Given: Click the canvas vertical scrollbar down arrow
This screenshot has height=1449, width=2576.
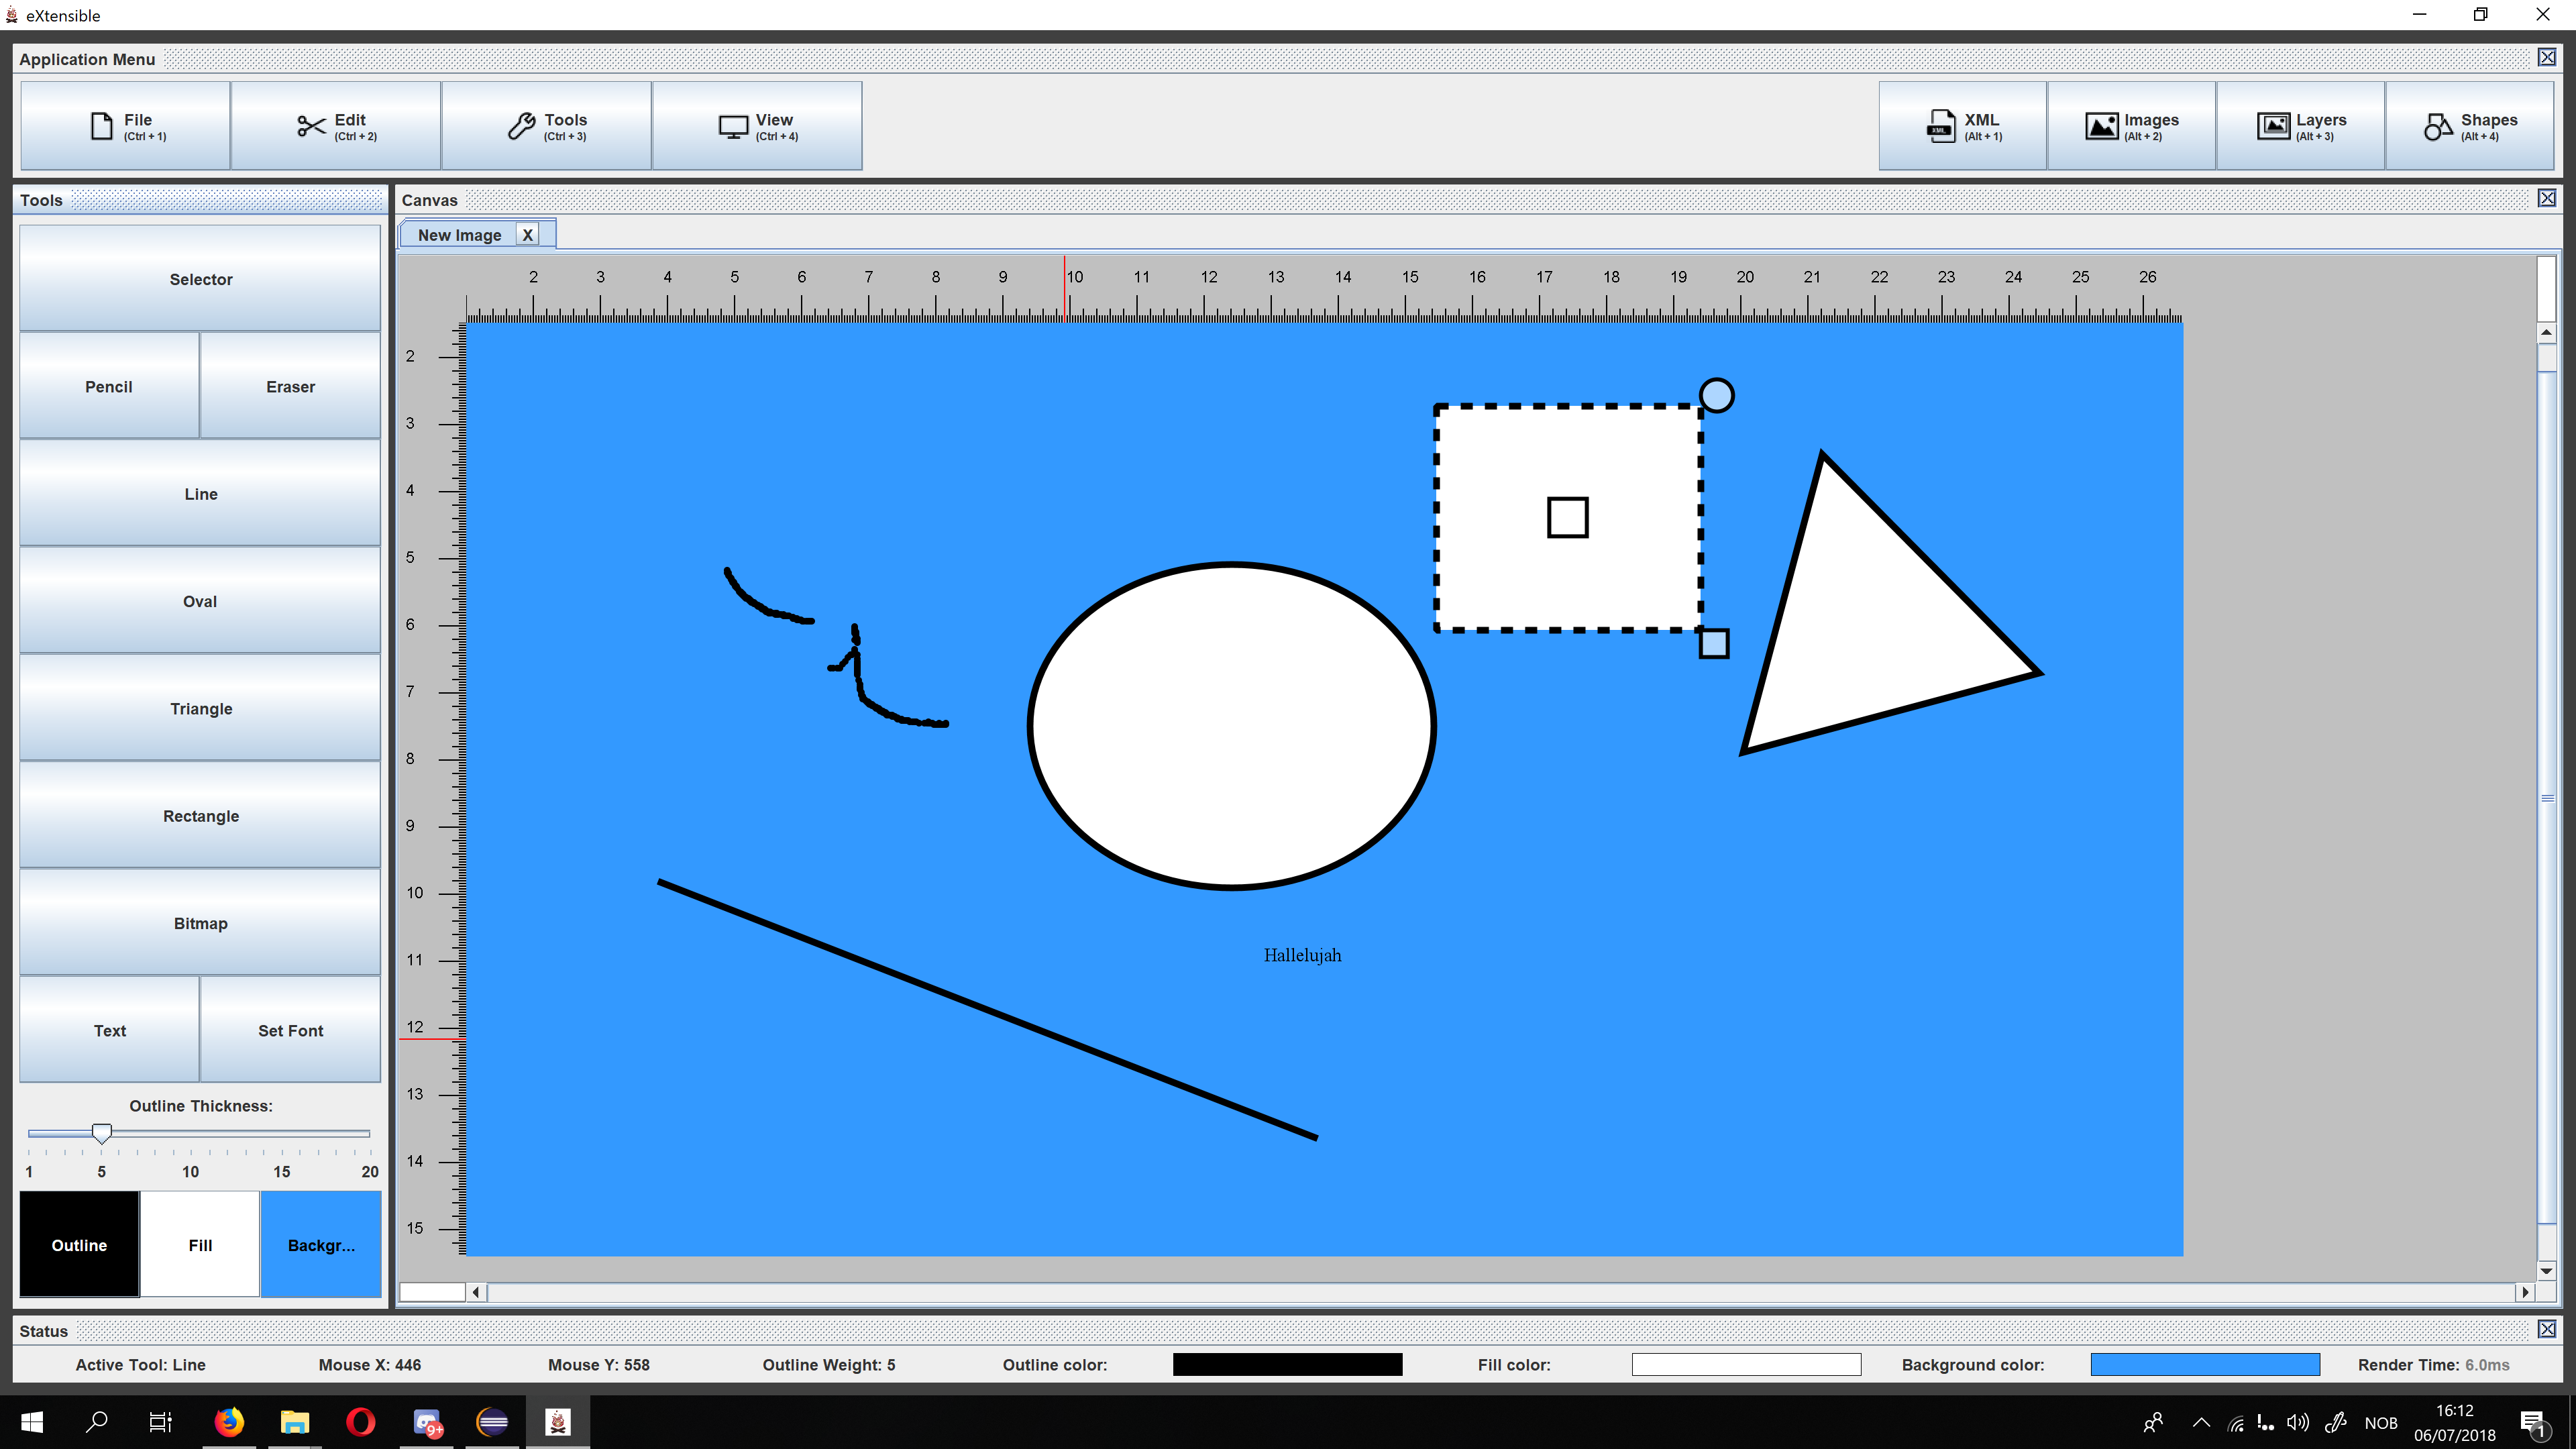Looking at the screenshot, I should [x=2546, y=1270].
